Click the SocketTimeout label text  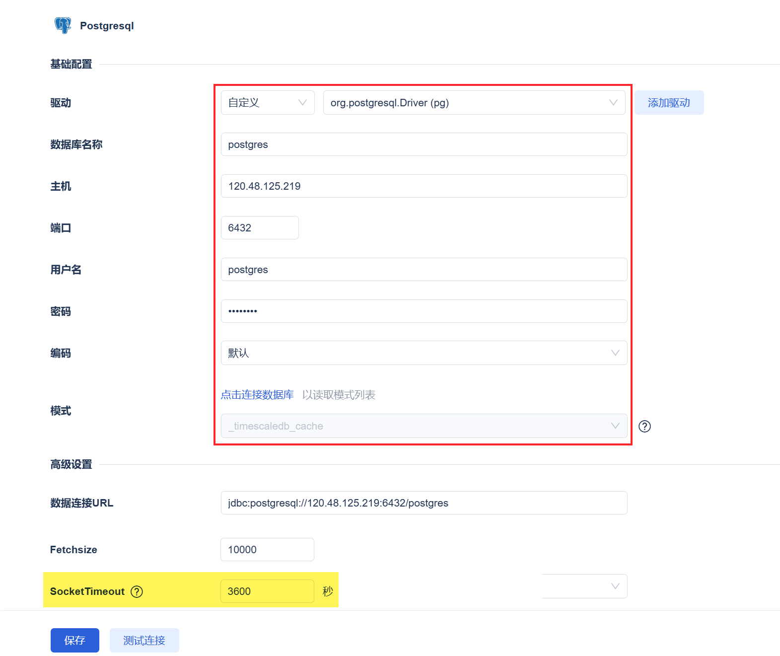tap(87, 591)
